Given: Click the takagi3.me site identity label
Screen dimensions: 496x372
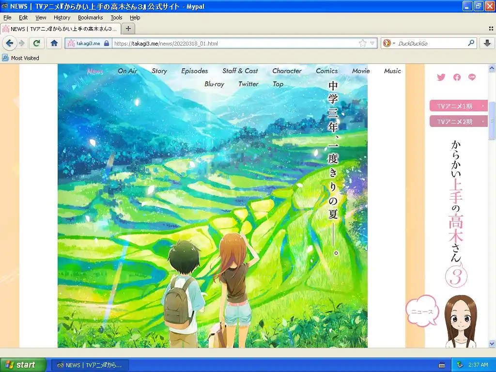Looking at the screenshot, I should [x=88, y=43].
